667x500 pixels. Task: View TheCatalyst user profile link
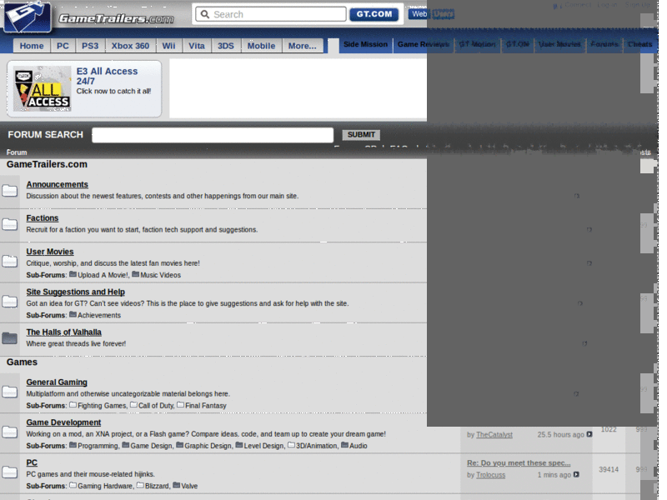tap(494, 434)
